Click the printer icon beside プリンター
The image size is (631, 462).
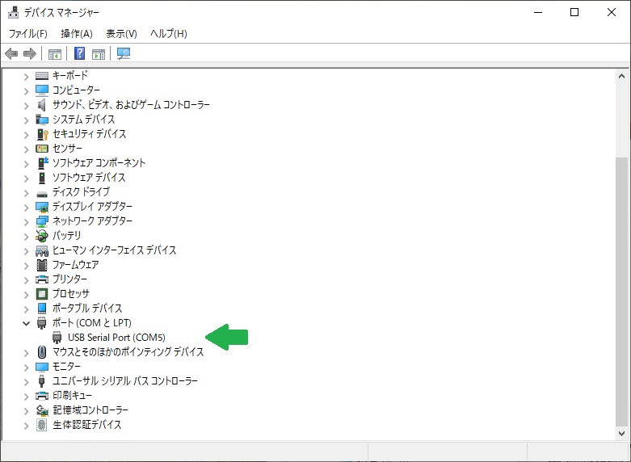click(x=42, y=279)
